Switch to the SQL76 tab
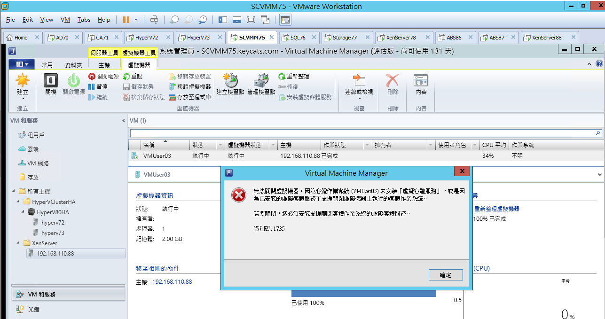 298,38
